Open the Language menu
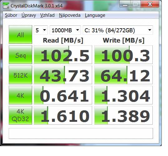Image resolution: width=168 pixels, height=156 pixels. pos(95,15)
